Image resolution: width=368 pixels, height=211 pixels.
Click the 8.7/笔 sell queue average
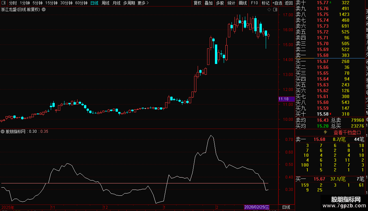(x=339, y=139)
